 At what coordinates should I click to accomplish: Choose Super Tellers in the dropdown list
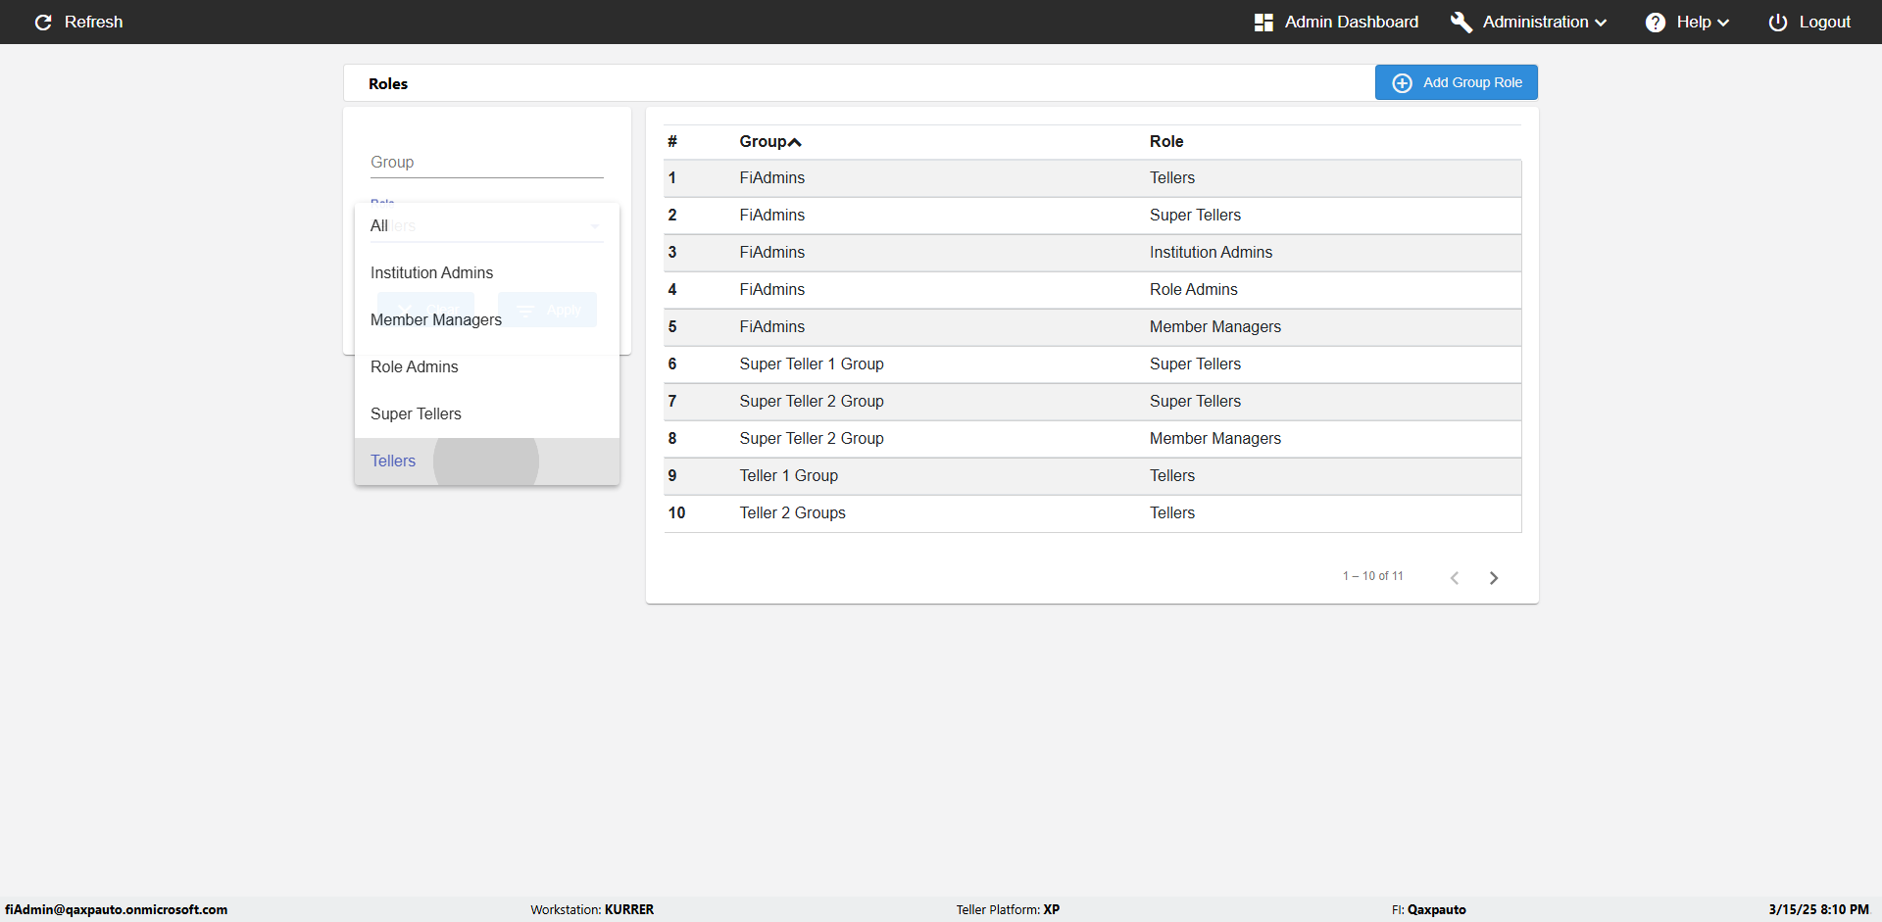coord(487,414)
